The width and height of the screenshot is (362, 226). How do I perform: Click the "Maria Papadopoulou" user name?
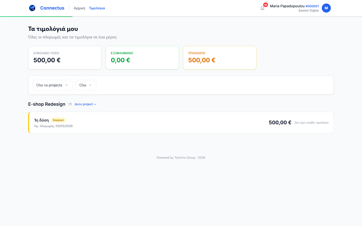point(287,6)
